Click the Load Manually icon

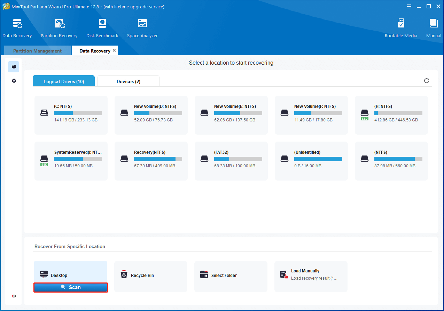point(284,275)
